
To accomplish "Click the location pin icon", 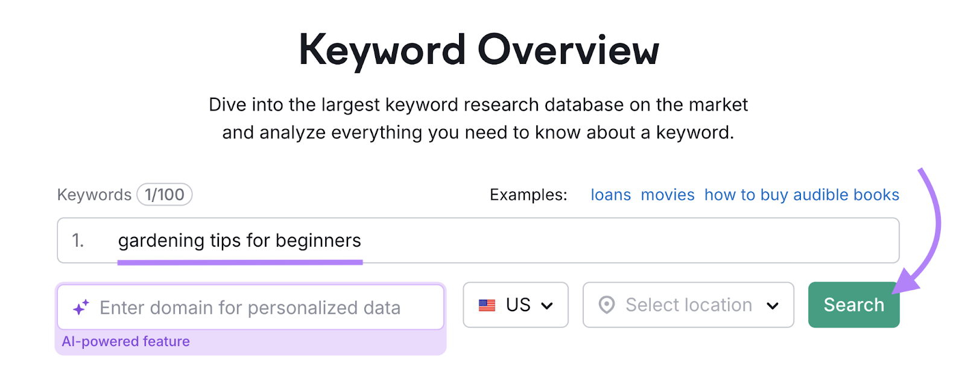I will pos(606,305).
